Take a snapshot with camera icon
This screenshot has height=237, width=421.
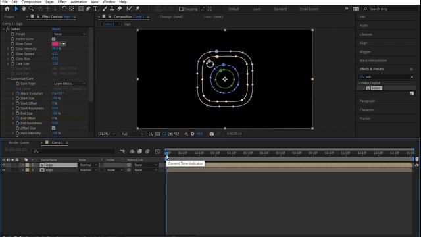[x=212, y=134]
